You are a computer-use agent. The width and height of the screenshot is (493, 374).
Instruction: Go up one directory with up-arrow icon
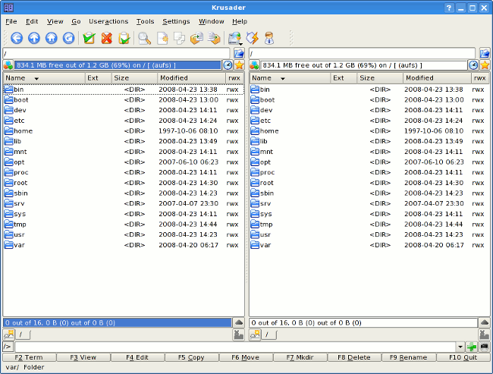click(34, 38)
